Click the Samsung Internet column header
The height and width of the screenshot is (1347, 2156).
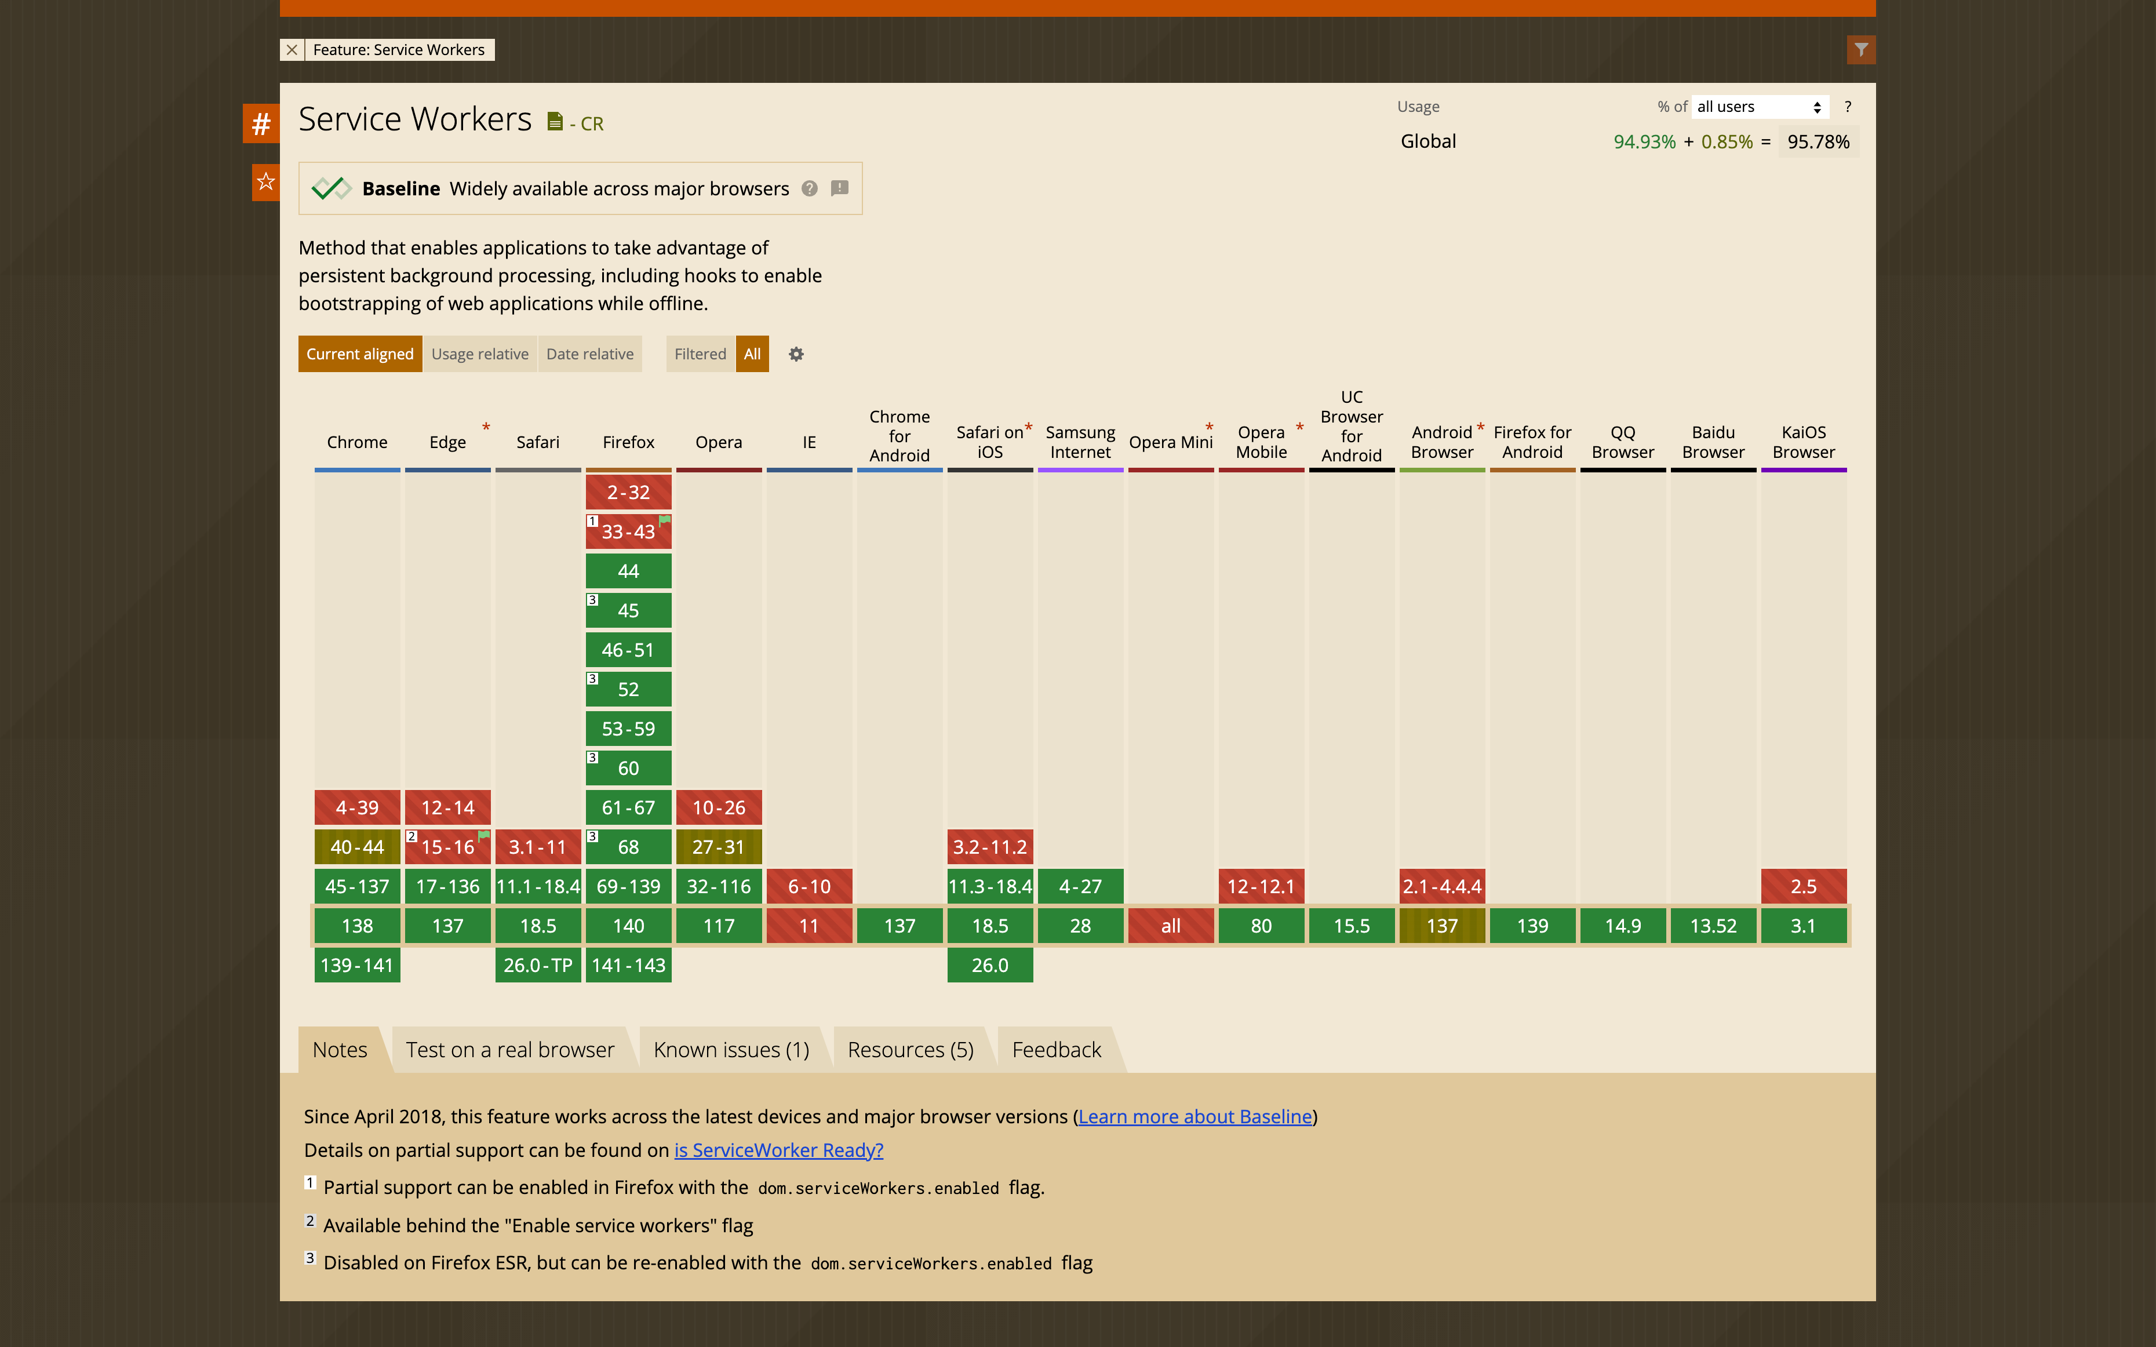click(1080, 442)
